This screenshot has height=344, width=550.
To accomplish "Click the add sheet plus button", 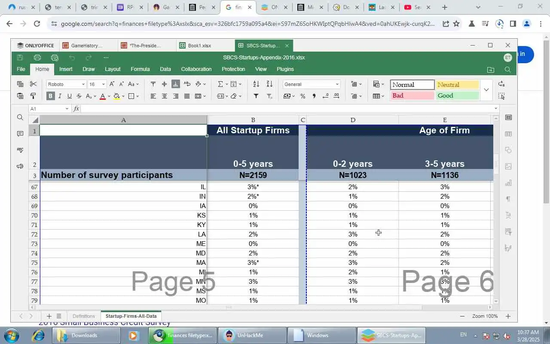I will tap(49, 316).
